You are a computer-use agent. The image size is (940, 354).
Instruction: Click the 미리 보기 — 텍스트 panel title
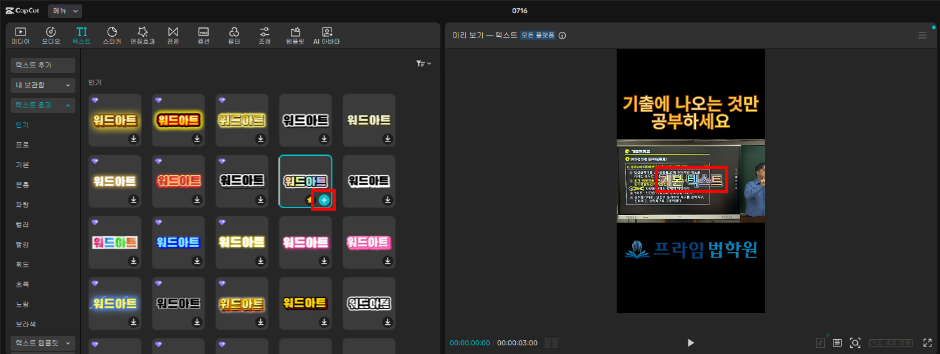pyautogui.click(x=485, y=36)
